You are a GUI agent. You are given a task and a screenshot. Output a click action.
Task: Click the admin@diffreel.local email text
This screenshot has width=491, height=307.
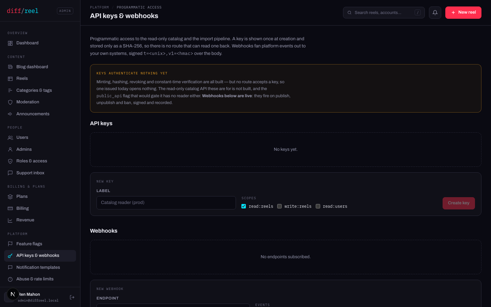pos(38,301)
